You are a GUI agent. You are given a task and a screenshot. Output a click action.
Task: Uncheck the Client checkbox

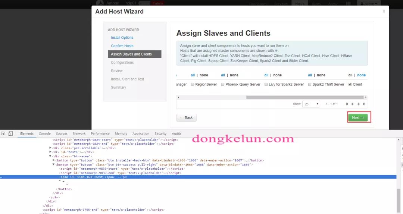[x=350, y=84]
